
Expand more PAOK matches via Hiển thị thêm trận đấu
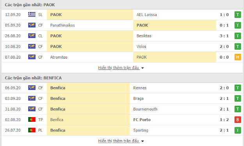(x=118, y=68)
